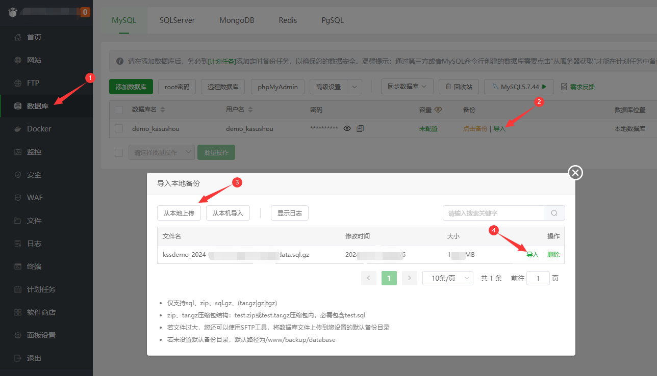Open the 10条/页 page size dropdown
The width and height of the screenshot is (657, 376).
tap(448, 278)
